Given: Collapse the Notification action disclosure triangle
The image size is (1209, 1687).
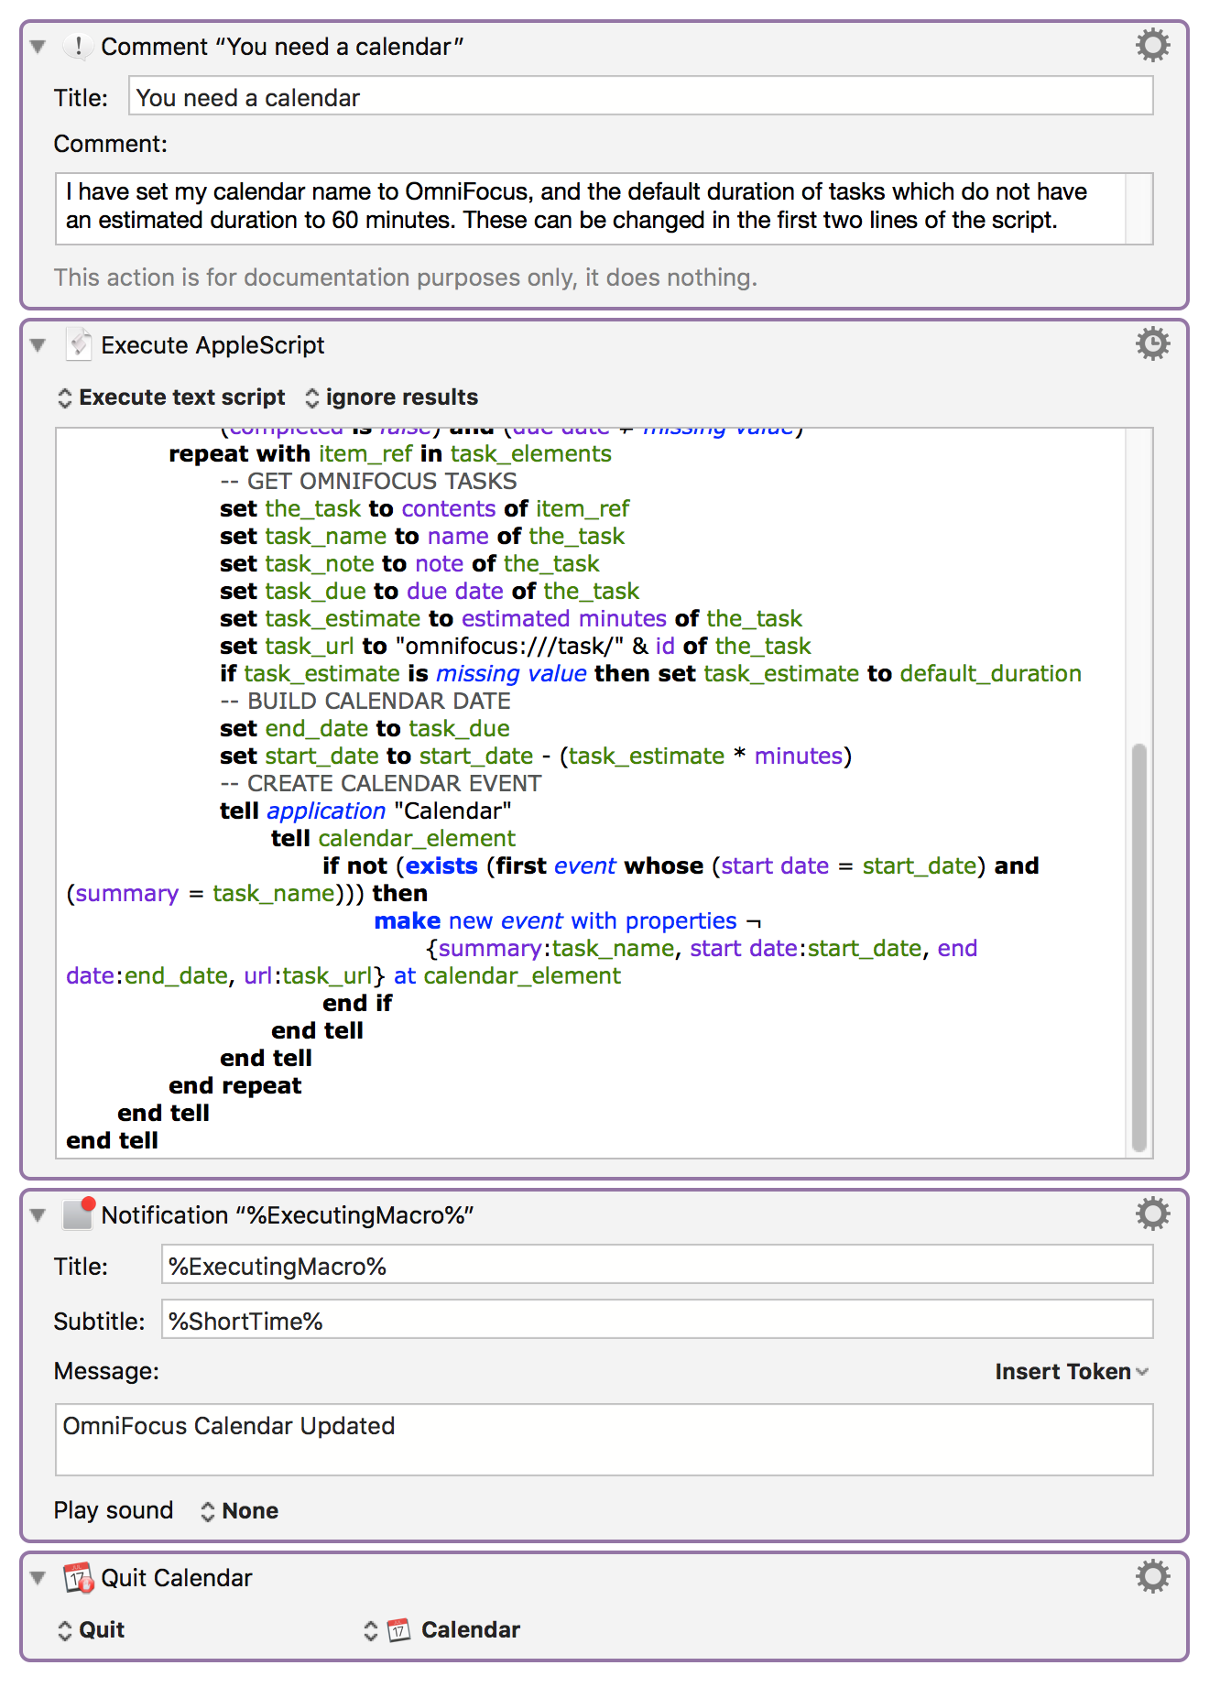Looking at the screenshot, I should (38, 1215).
